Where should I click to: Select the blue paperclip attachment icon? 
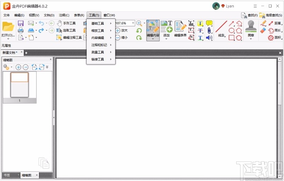(209, 30)
